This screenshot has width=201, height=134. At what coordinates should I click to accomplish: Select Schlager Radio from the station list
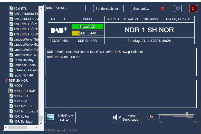24,65
